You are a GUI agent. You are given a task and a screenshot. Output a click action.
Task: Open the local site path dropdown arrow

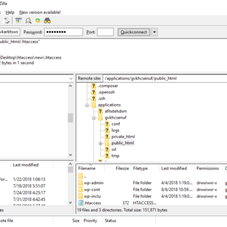pos(71,79)
